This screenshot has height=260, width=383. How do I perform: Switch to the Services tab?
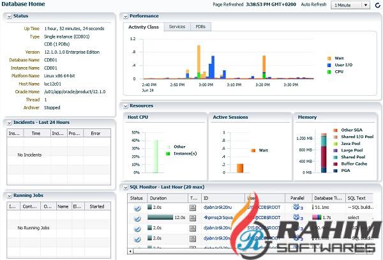(177, 27)
